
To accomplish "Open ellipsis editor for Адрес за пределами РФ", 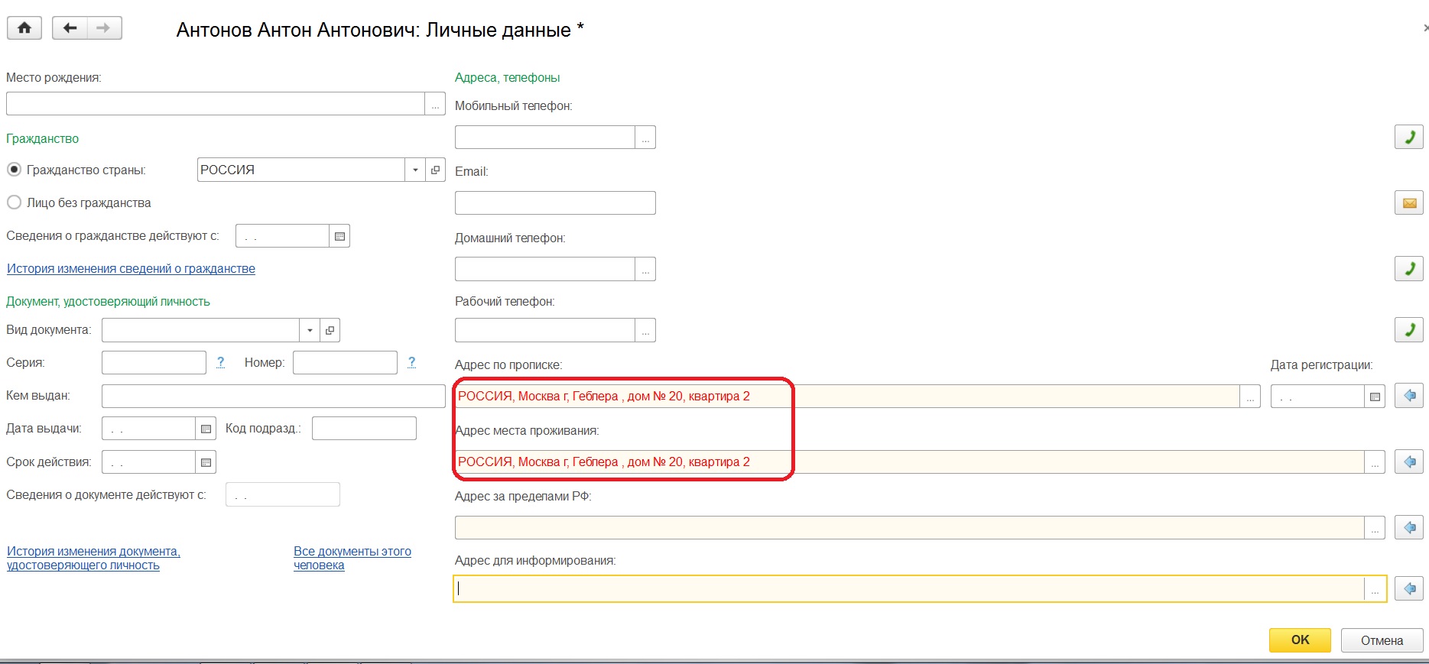I will click(x=1375, y=528).
